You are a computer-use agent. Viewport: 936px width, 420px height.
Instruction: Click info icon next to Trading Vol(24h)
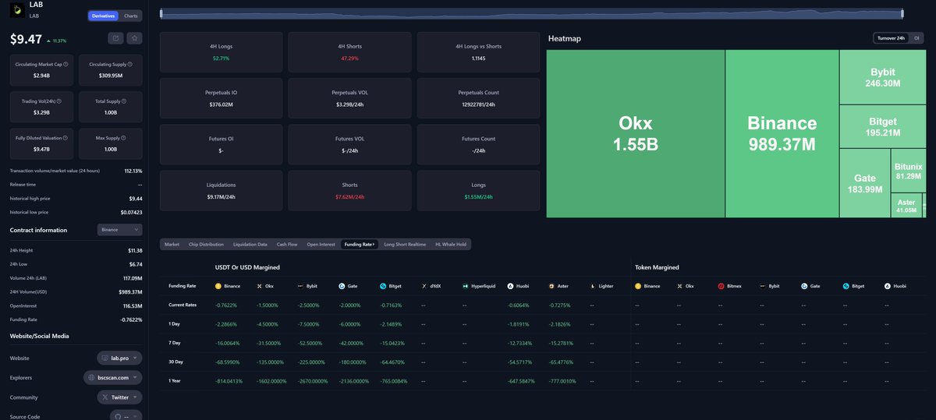(x=59, y=101)
